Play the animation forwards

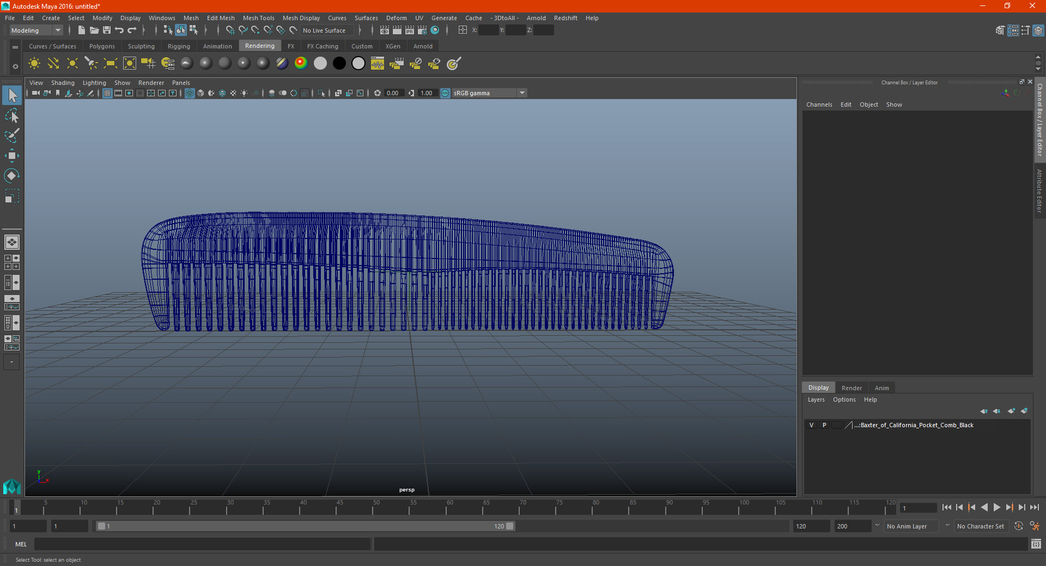[x=996, y=507]
